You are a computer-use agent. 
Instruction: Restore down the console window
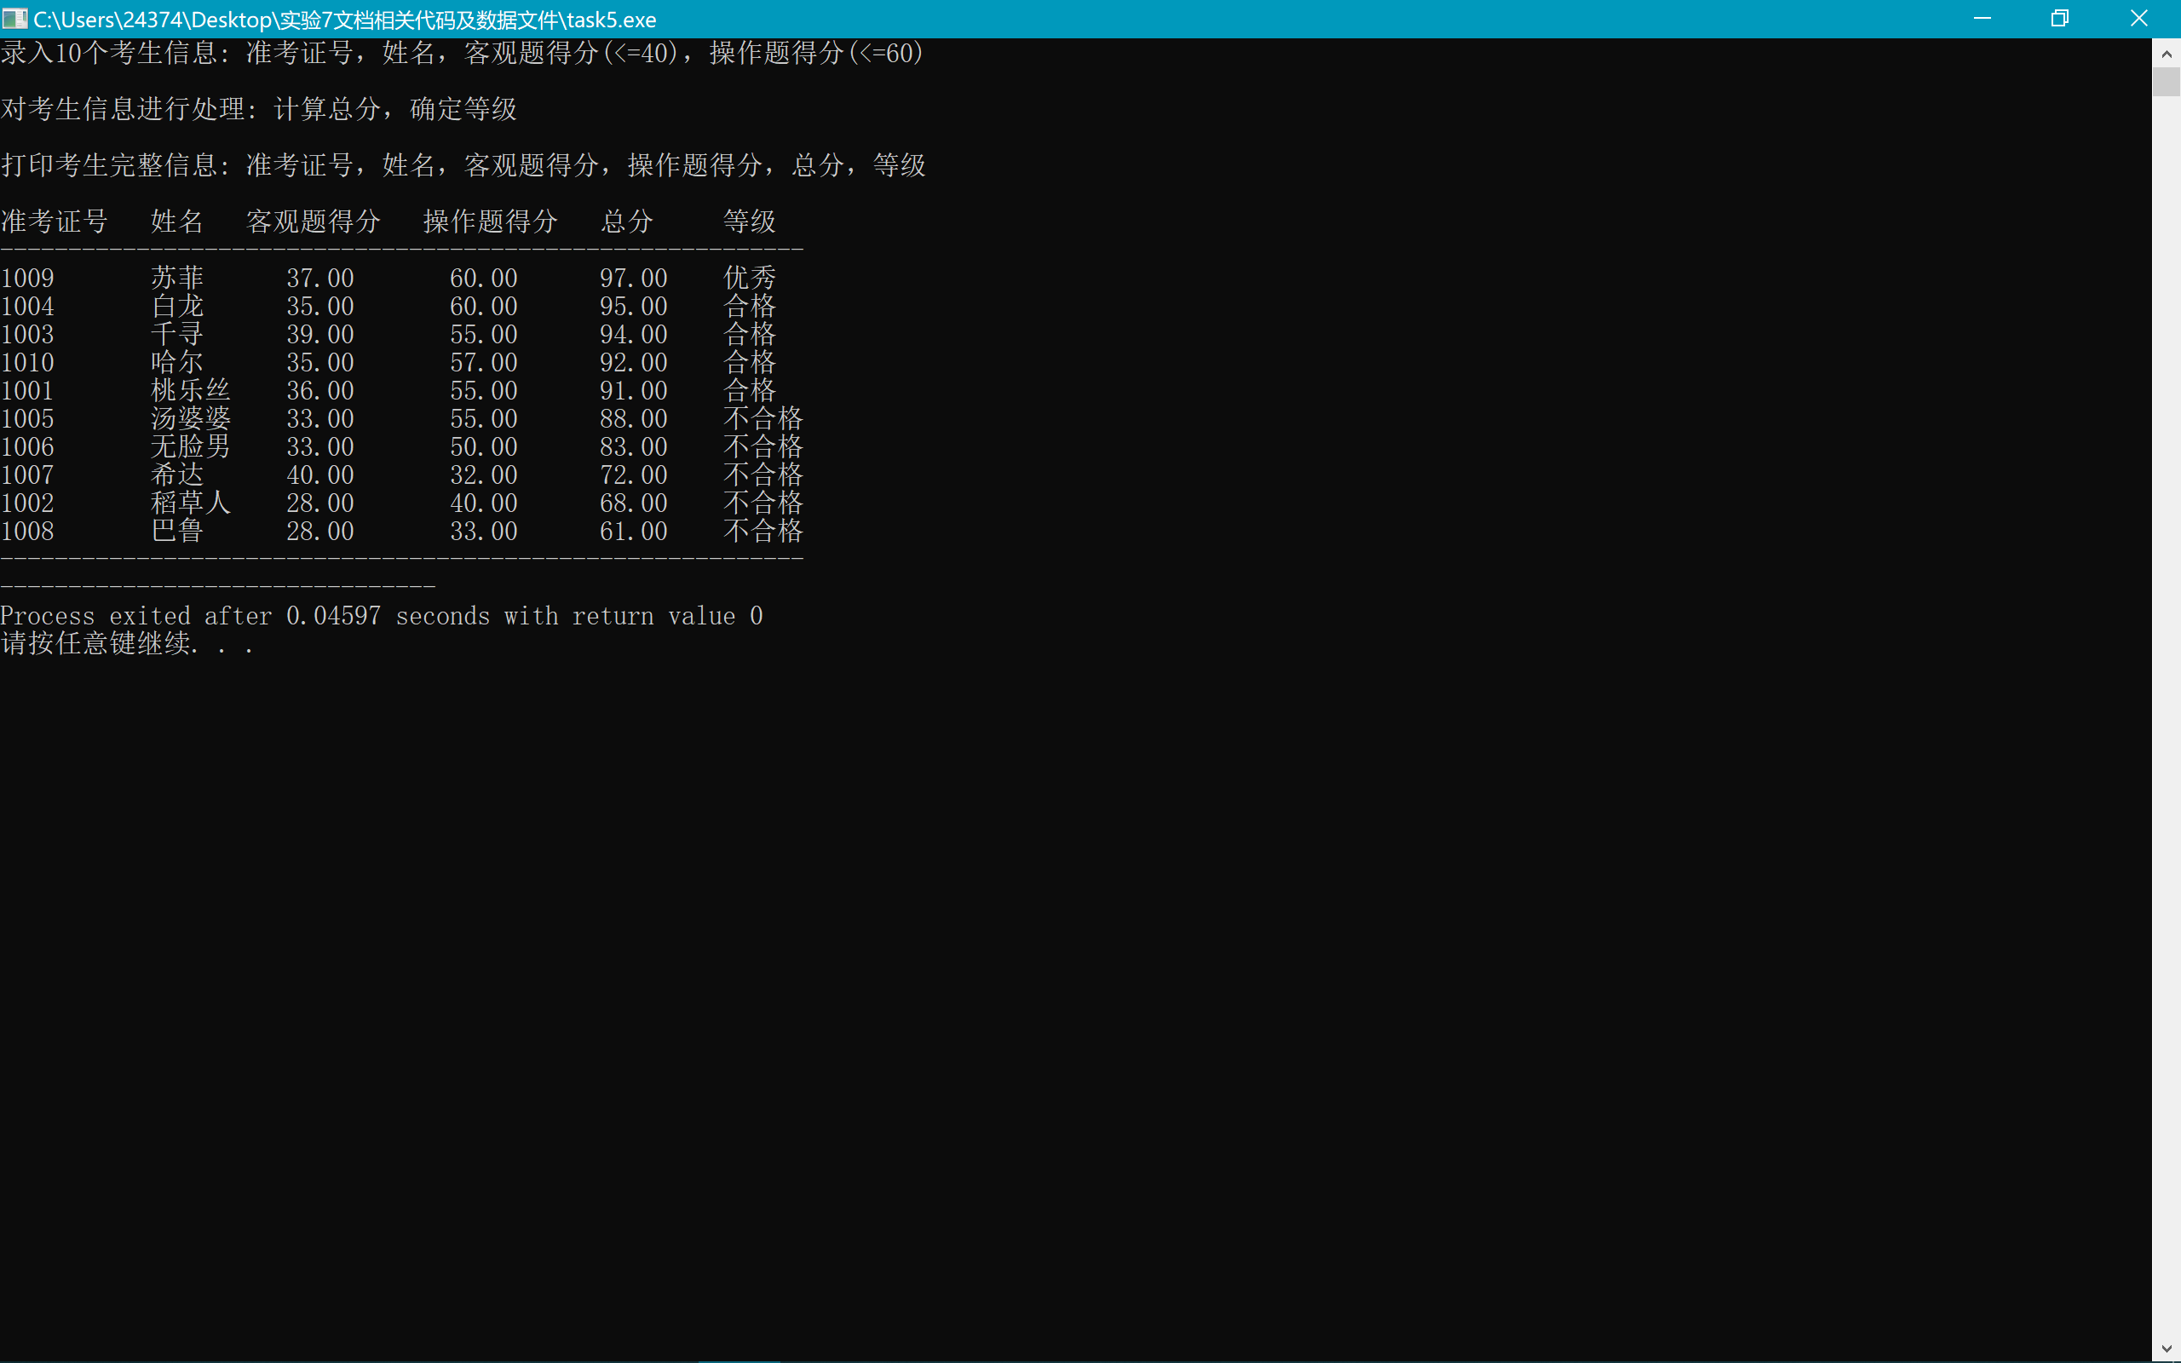(x=2059, y=19)
